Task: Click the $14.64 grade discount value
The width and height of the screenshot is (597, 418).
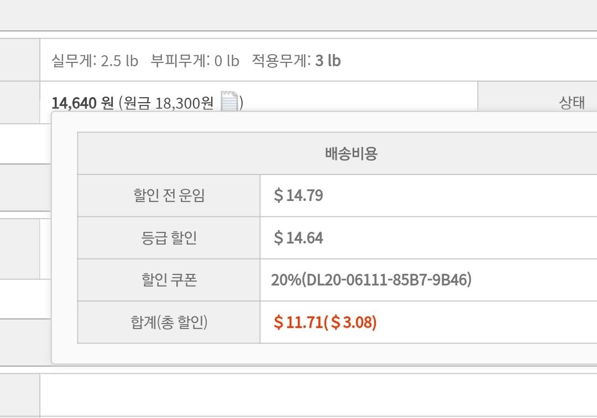Action: 298,238
